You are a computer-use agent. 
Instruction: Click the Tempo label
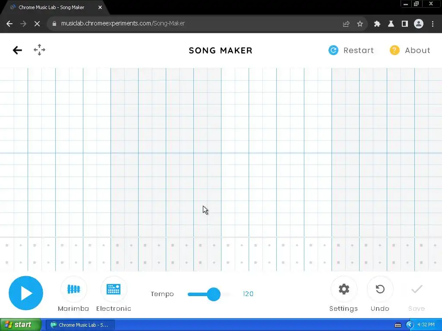tap(162, 294)
